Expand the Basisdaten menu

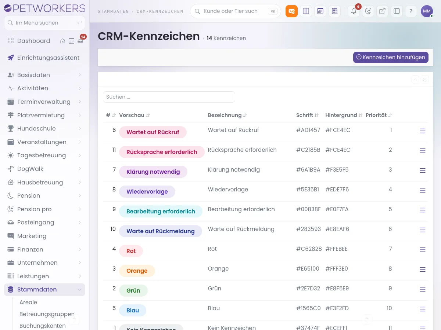(x=44, y=75)
